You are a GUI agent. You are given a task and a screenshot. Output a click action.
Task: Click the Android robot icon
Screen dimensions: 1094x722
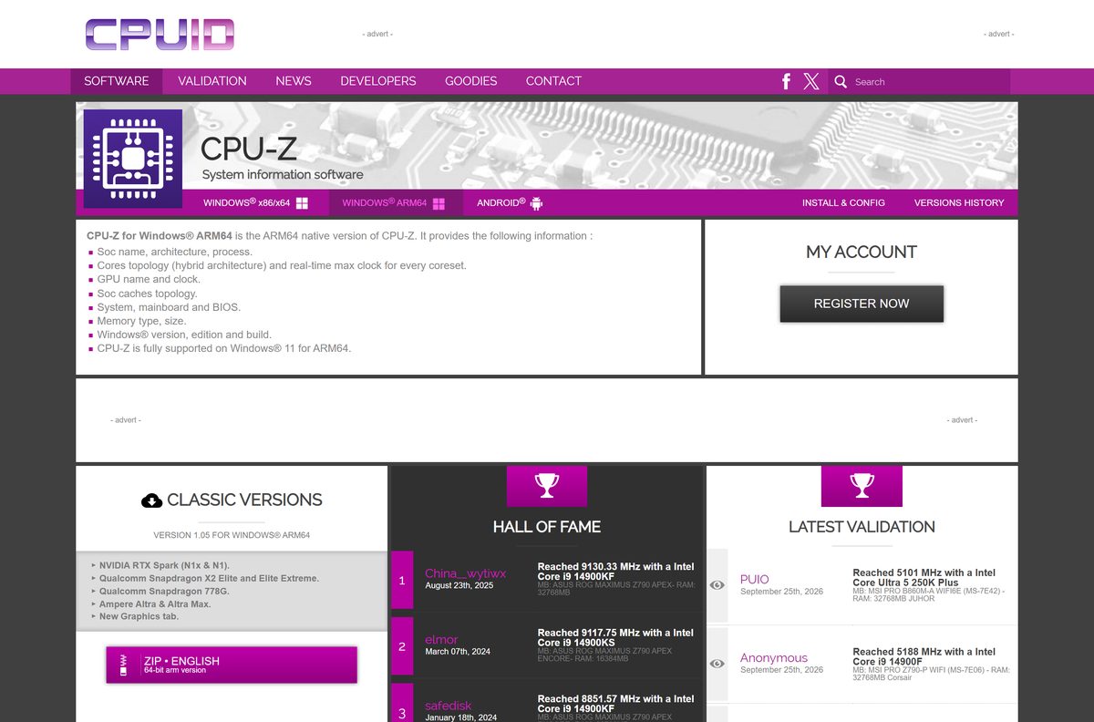coord(536,202)
